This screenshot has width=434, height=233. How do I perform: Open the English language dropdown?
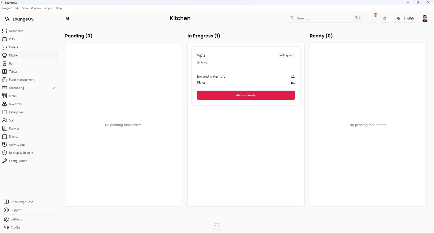[x=405, y=18]
